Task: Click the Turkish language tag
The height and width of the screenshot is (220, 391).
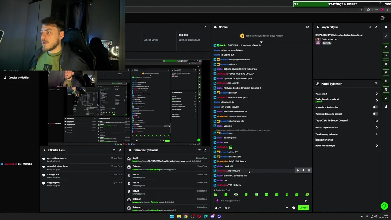Action: click(327, 43)
